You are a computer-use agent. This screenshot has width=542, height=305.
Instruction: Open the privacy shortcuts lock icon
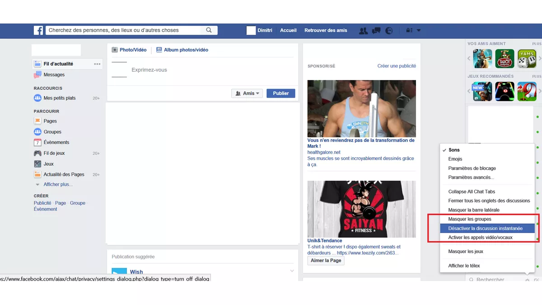[409, 31]
